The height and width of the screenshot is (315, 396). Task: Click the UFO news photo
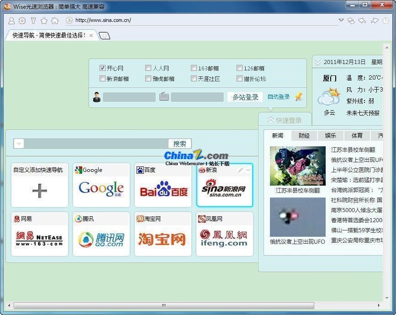[297, 217]
